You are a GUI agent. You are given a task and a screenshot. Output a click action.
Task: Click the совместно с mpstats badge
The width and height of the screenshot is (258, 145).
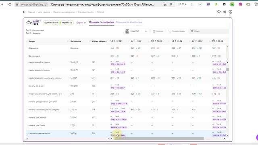[x=58, y=23]
